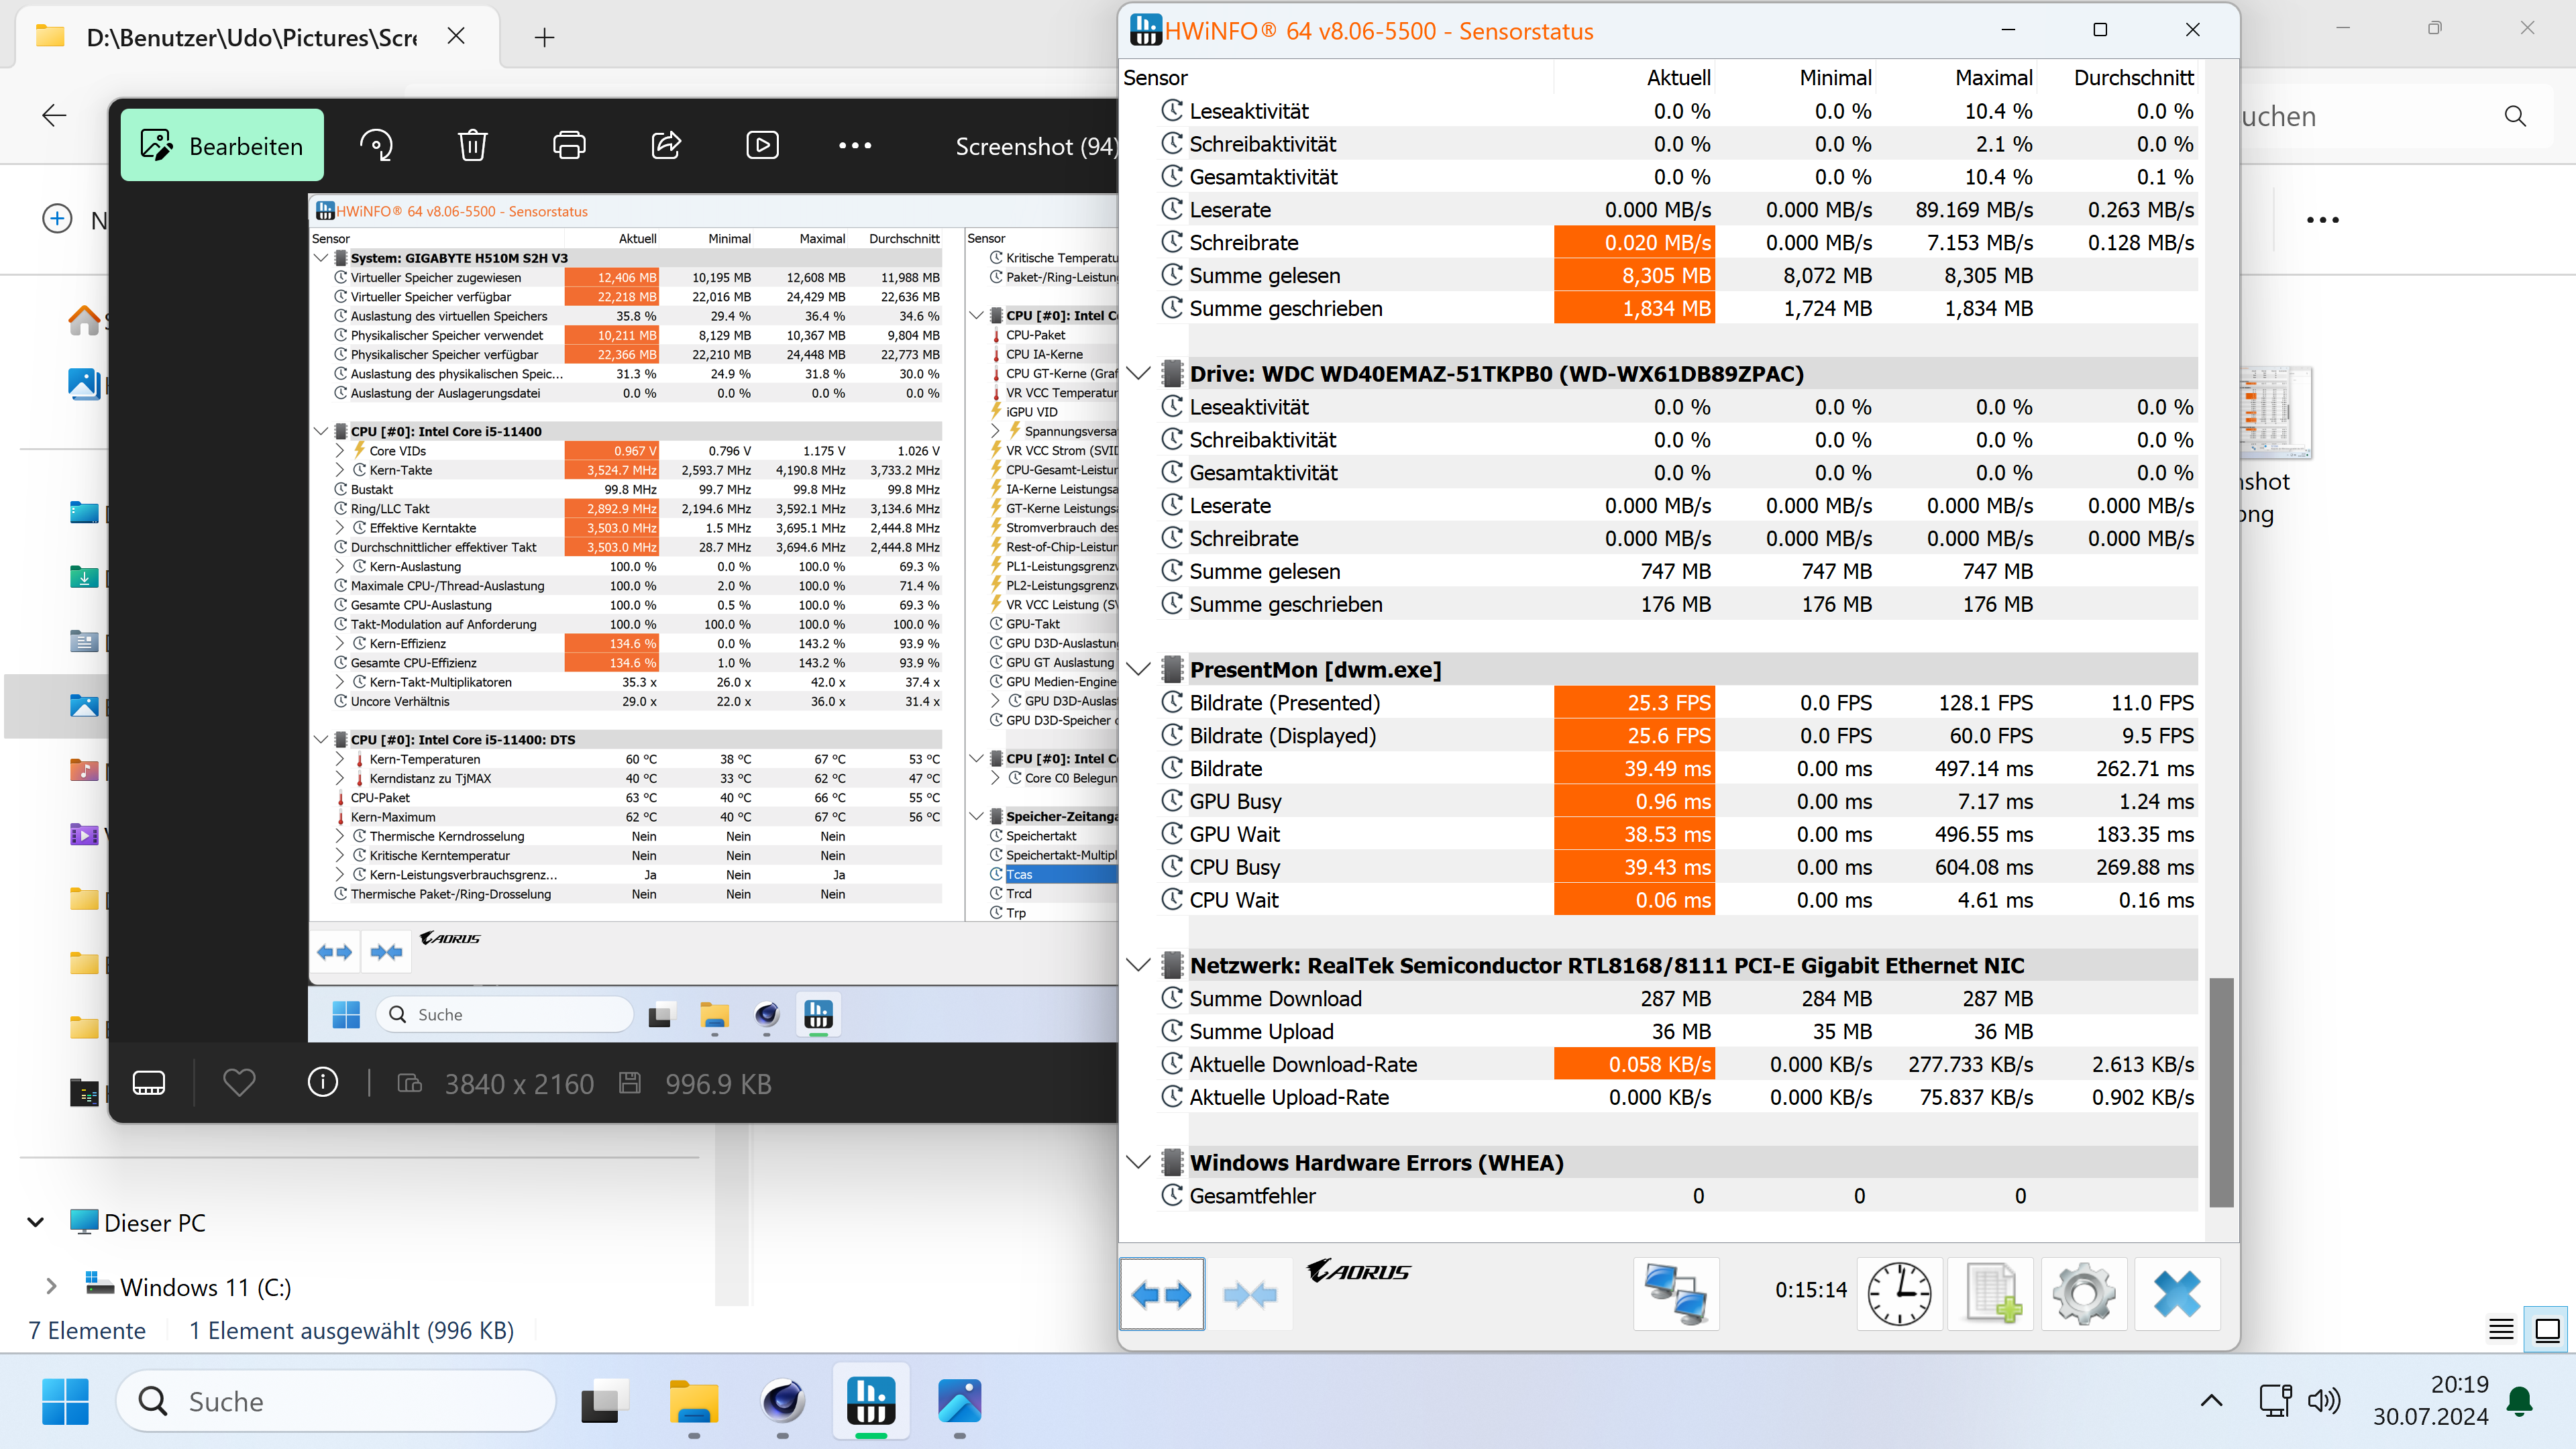The width and height of the screenshot is (2576, 1449).
Task: Click the log file document icon
Action: [x=1991, y=1294]
